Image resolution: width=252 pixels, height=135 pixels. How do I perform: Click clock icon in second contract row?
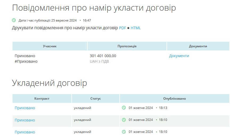pos(124,120)
